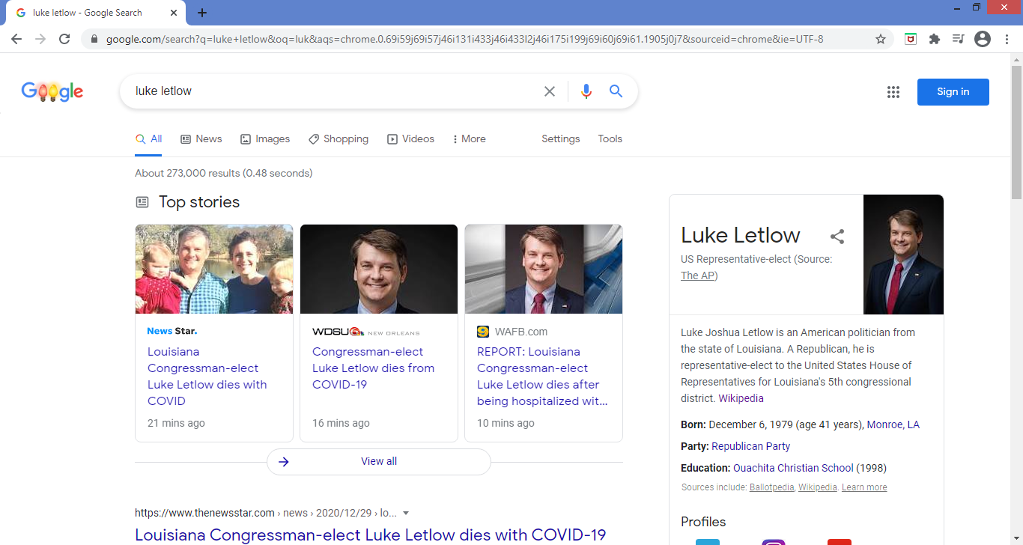The image size is (1023, 545).
Task: Switch to the Images tab
Action: click(x=265, y=139)
